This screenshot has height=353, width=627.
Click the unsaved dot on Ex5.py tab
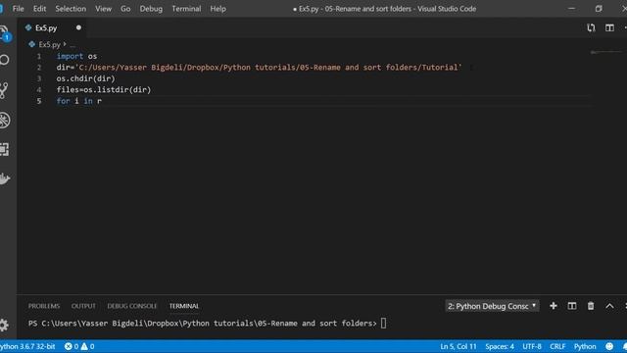coord(78,27)
